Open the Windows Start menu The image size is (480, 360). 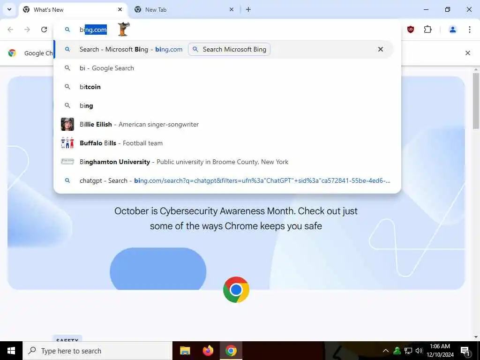[x=11, y=351]
